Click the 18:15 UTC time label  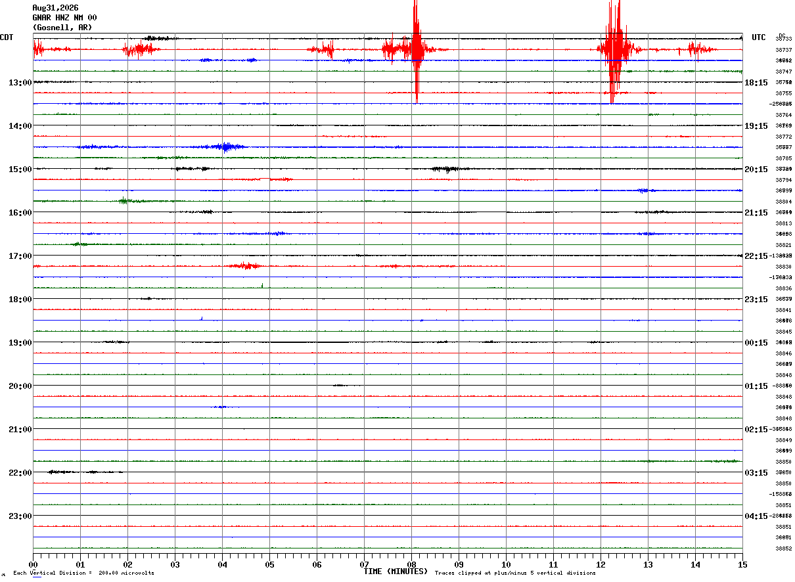click(756, 83)
